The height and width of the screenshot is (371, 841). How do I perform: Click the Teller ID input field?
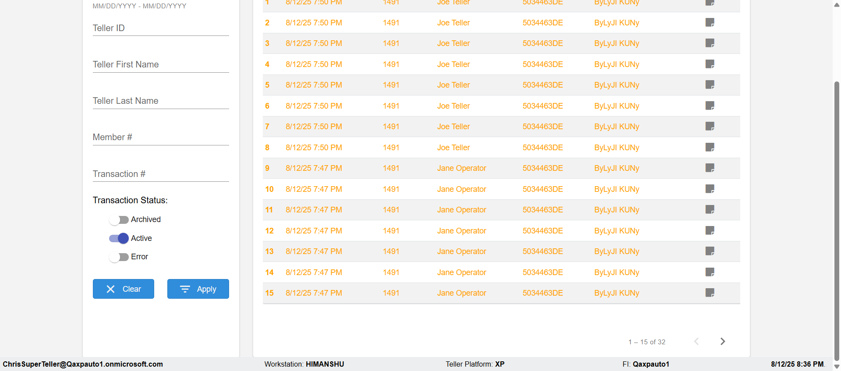pyautogui.click(x=161, y=28)
